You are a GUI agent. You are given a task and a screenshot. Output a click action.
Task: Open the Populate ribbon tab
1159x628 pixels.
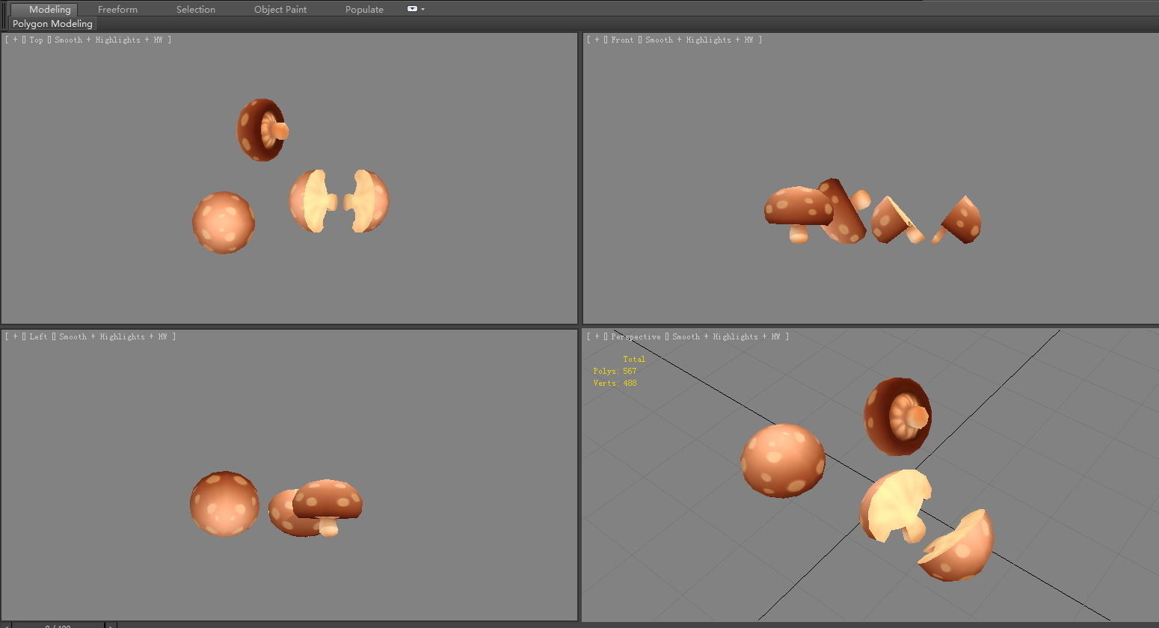pyautogui.click(x=364, y=9)
